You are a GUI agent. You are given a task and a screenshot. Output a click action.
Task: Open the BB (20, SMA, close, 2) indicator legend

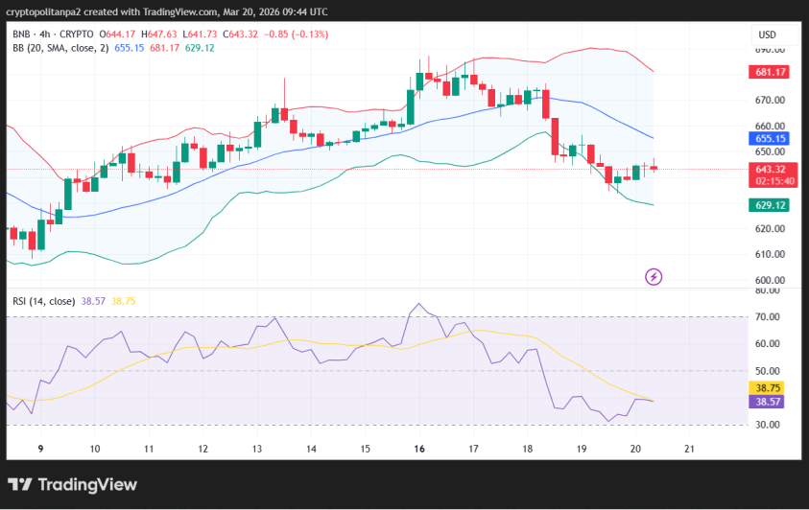(x=58, y=48)
